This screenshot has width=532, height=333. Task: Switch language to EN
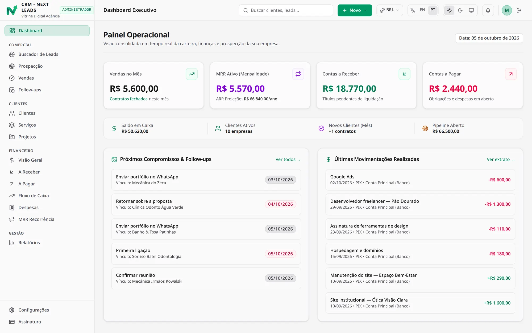click(422, 10)
